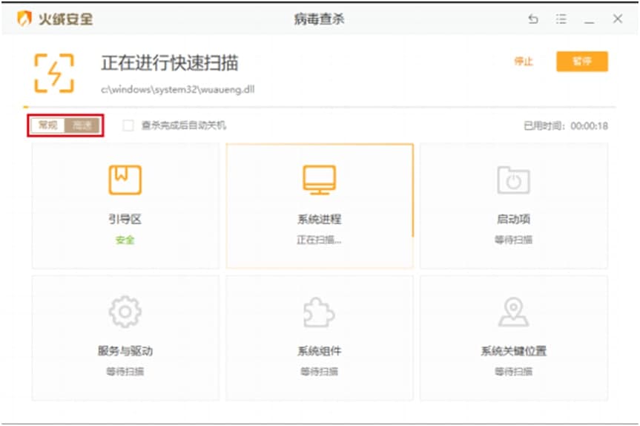Minimize the Huorong scan window

[590, 19]
